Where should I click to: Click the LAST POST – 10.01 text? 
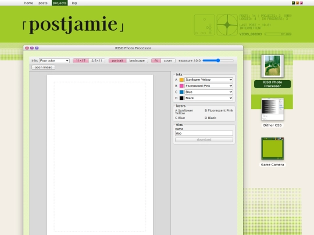(255, 25)
